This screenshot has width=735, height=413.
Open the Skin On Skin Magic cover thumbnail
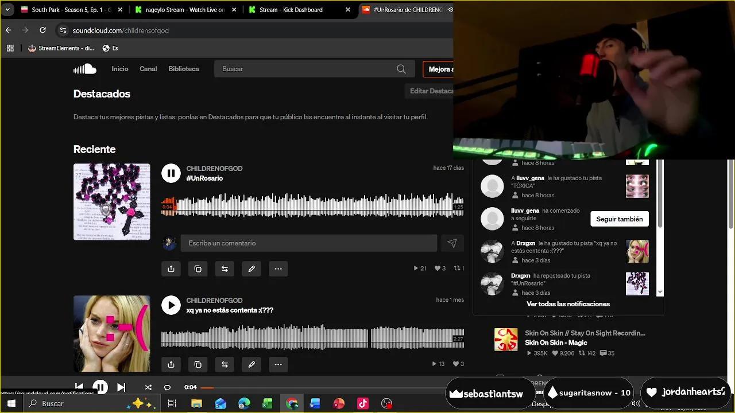[x=506, y=340]
